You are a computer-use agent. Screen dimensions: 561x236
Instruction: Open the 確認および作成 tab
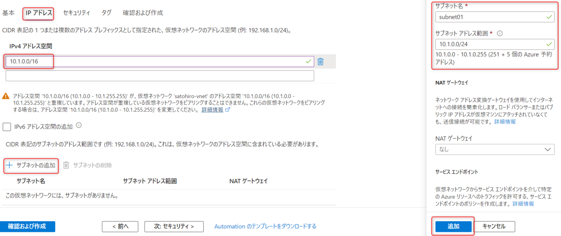tap(143, 13)
